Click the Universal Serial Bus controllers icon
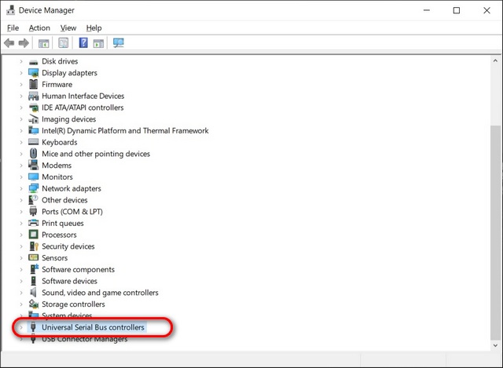This screenshot has height=368, width=503. (33, 327)
